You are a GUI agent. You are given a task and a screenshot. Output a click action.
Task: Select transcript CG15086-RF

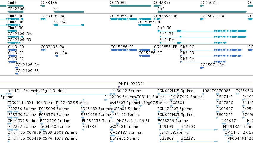[x=121, y=16]
